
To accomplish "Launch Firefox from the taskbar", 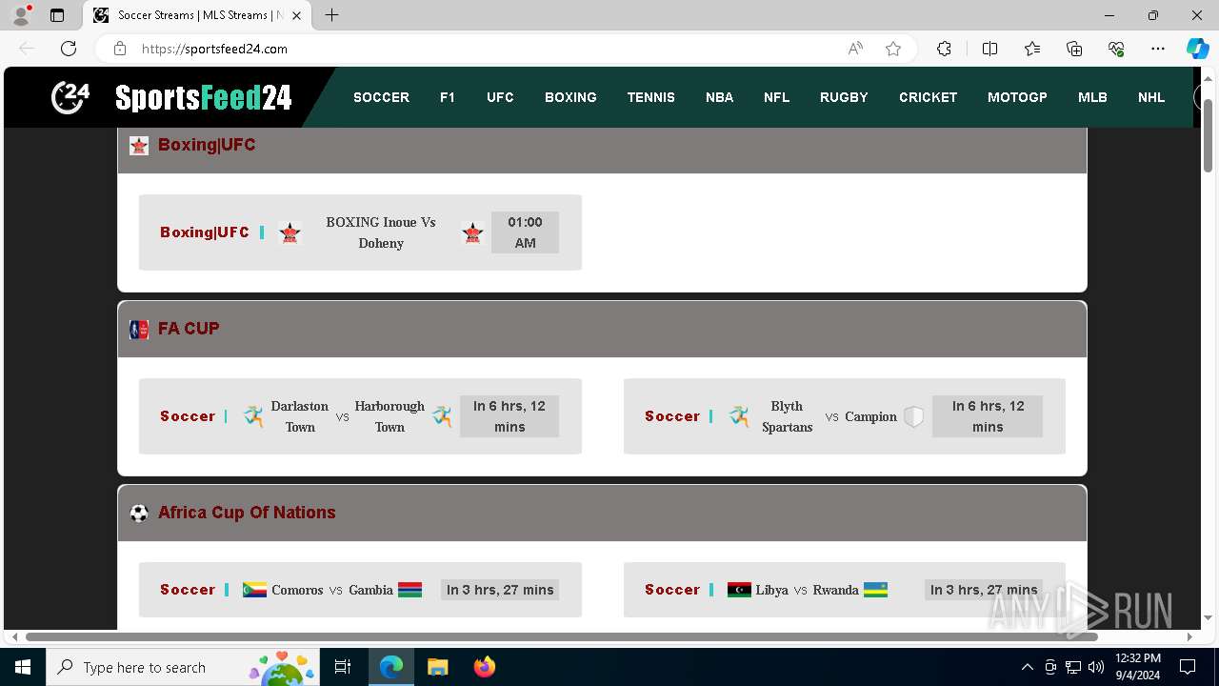I will pos(485,667).
